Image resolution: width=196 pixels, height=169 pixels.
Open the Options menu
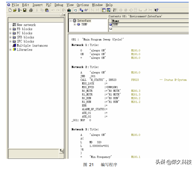pyautogui.click(x=83, y=5)
